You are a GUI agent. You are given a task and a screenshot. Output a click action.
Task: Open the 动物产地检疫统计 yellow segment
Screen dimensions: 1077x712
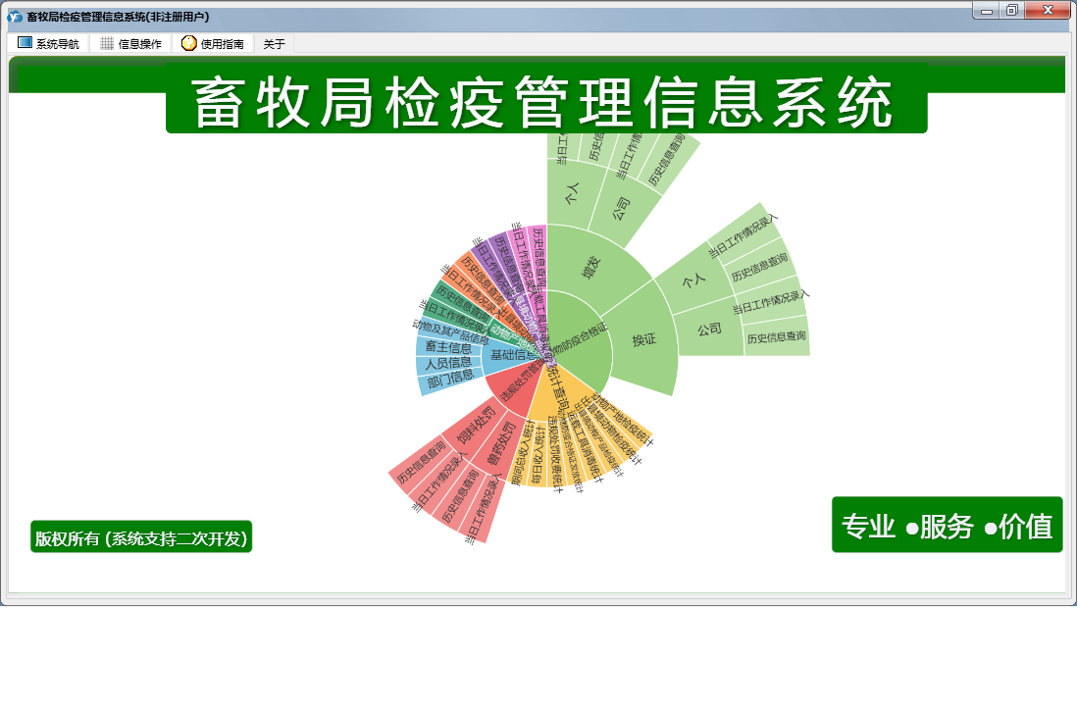click(x=624, y=420)
